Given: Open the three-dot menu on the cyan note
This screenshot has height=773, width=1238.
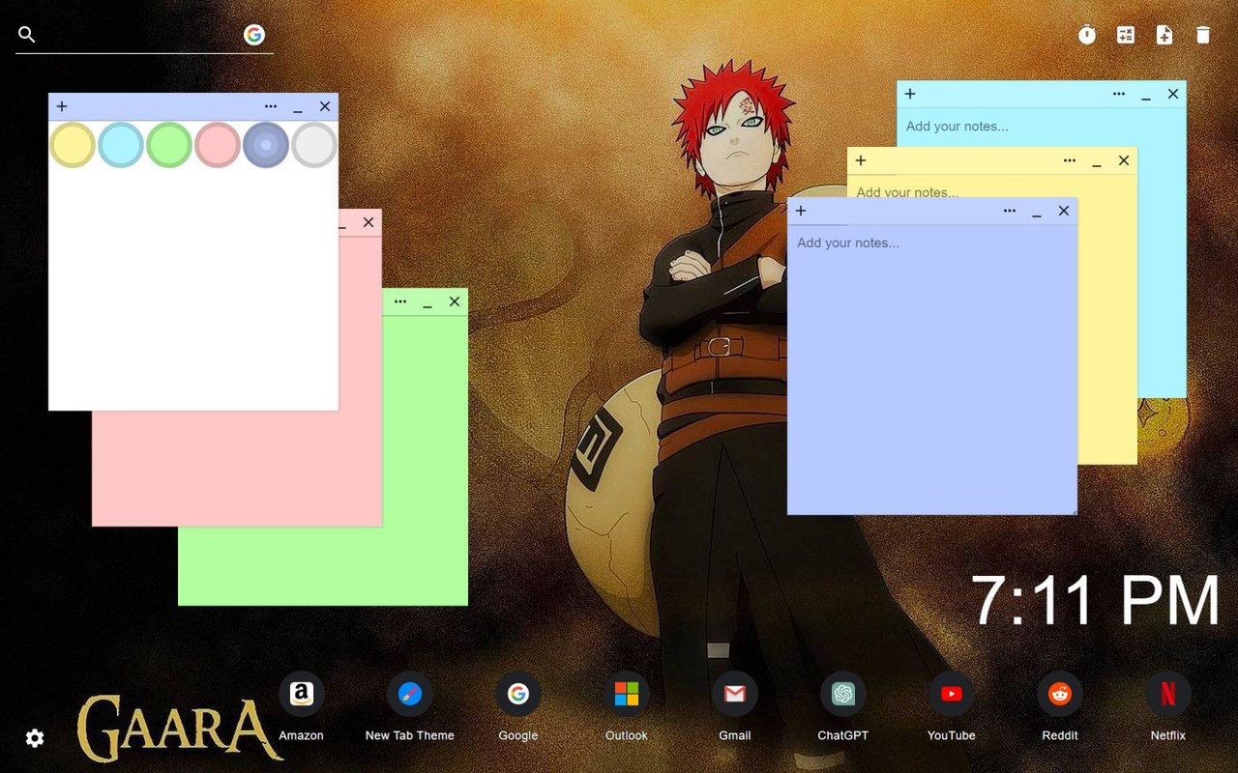Looking at the screenshot, I should click(x=1119, y=94).
